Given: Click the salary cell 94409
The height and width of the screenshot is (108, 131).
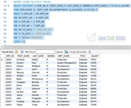Looking at the screenshot, I should pyautogui.click(x=93, y=63).
